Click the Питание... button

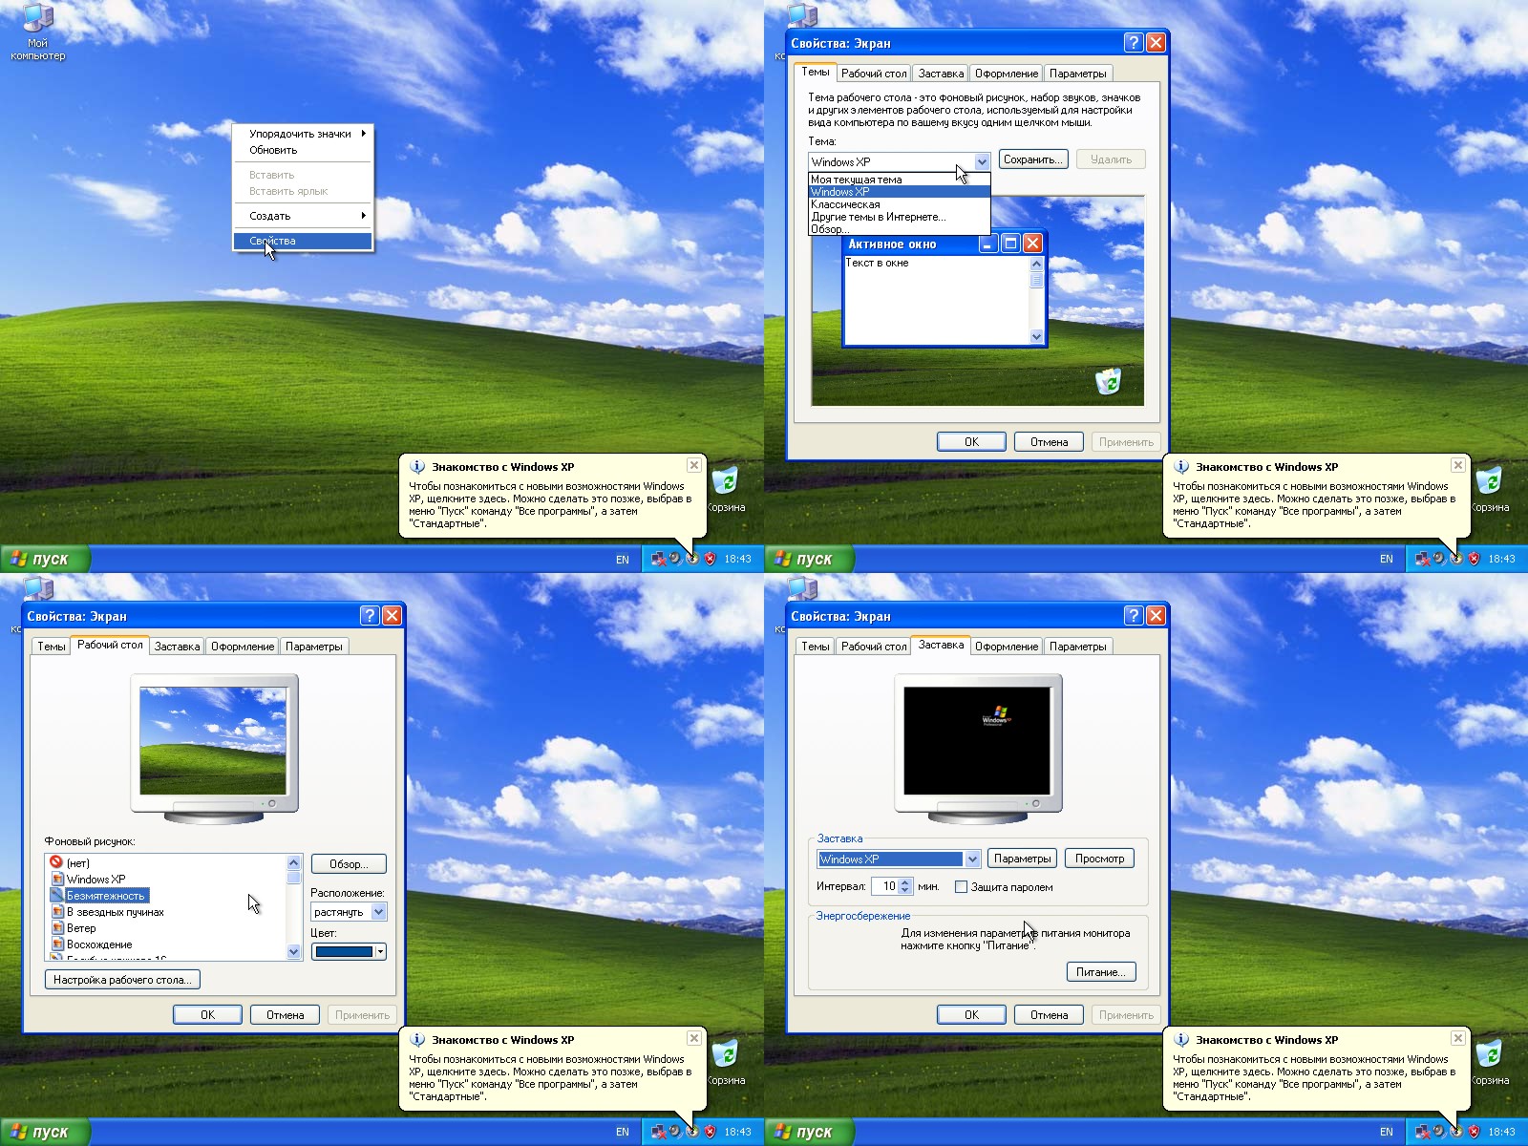[x=1100, y=972]
